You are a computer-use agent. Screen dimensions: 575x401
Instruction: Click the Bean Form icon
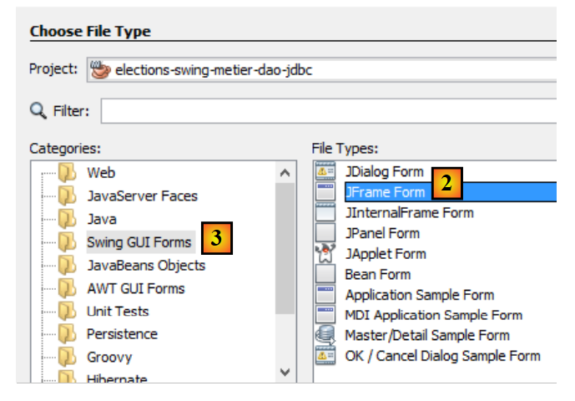(325, 274)
